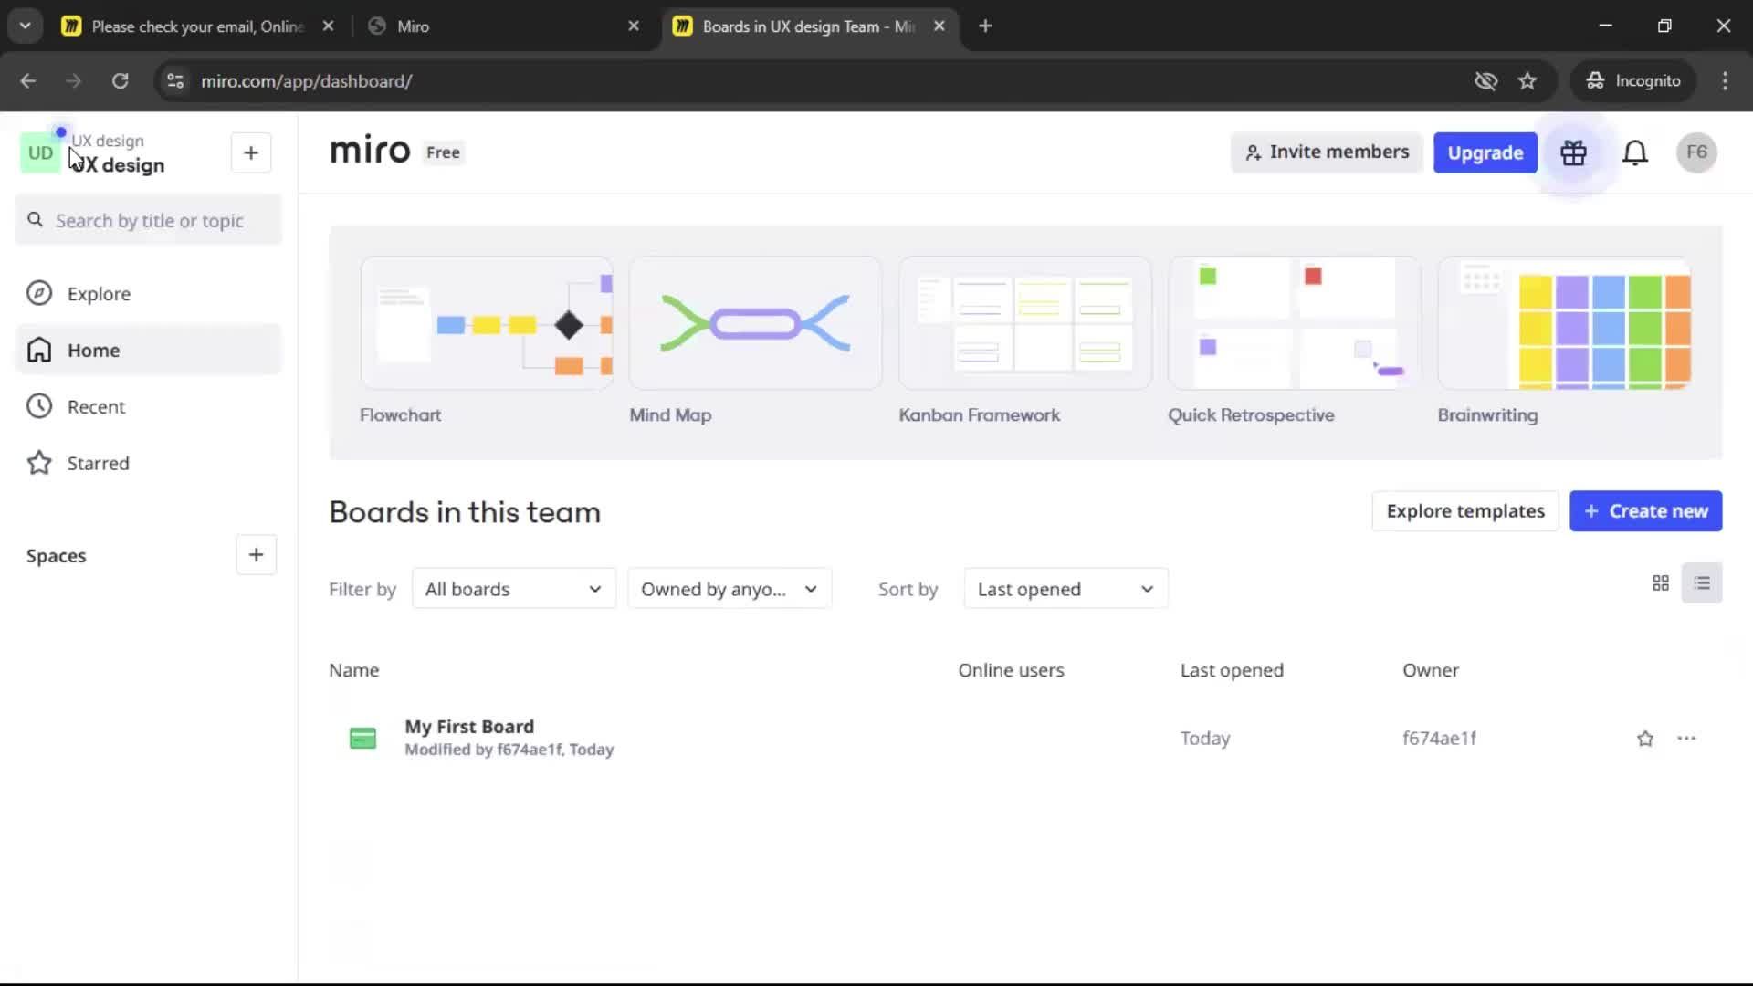The width and height of the screenshot is (1753, 986).
Task: Switch to grid view layout
Action: pos(1661,583)
